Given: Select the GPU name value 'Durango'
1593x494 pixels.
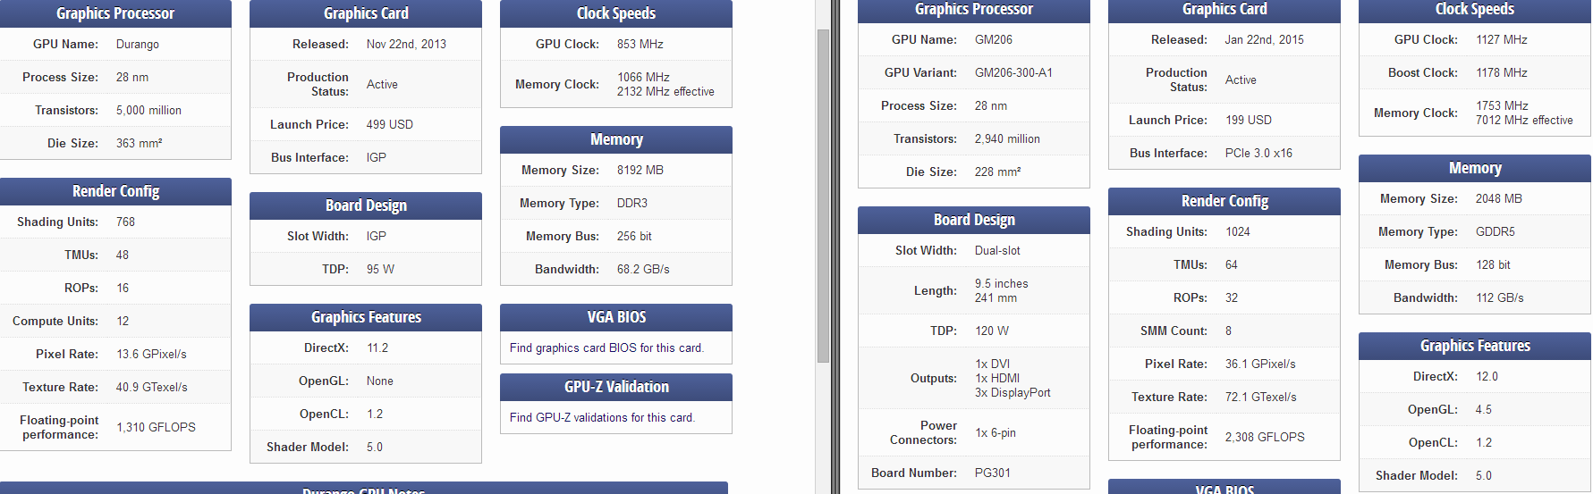Looking at the screenshot, I should click(138, 44).
